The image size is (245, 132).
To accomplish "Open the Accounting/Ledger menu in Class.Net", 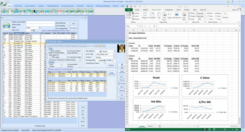I will 67,6.
